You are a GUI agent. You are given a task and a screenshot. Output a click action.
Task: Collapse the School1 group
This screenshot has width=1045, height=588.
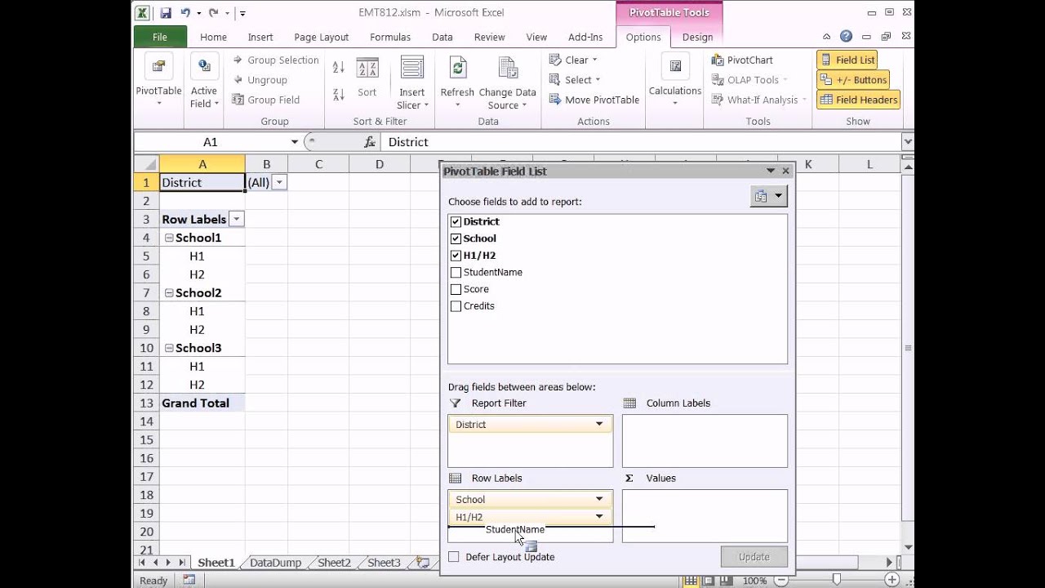[x=169, y=238]
